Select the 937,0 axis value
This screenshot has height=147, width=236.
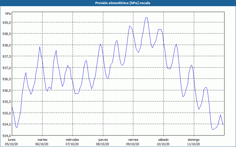6,68
